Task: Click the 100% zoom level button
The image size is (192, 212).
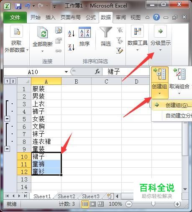Action: pyautogui.click(x=115, y=204)
